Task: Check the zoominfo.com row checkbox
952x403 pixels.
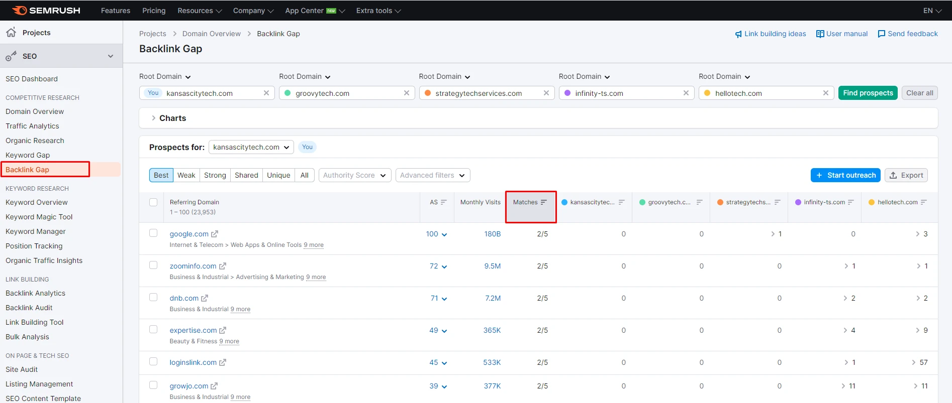Action: click(x=153, y=265)
